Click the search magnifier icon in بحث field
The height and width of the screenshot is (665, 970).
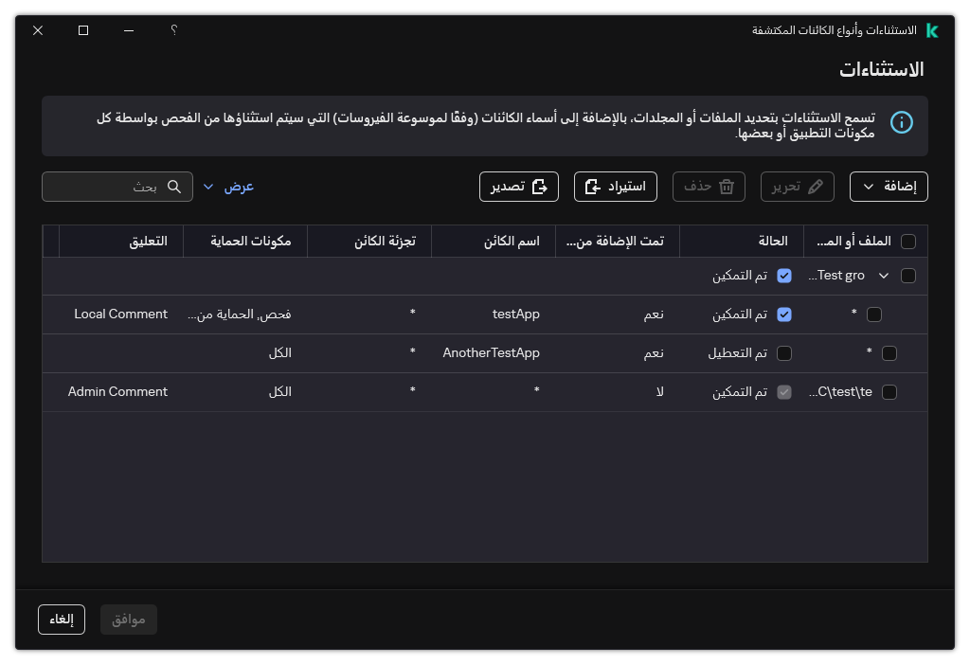click(174, 187)
